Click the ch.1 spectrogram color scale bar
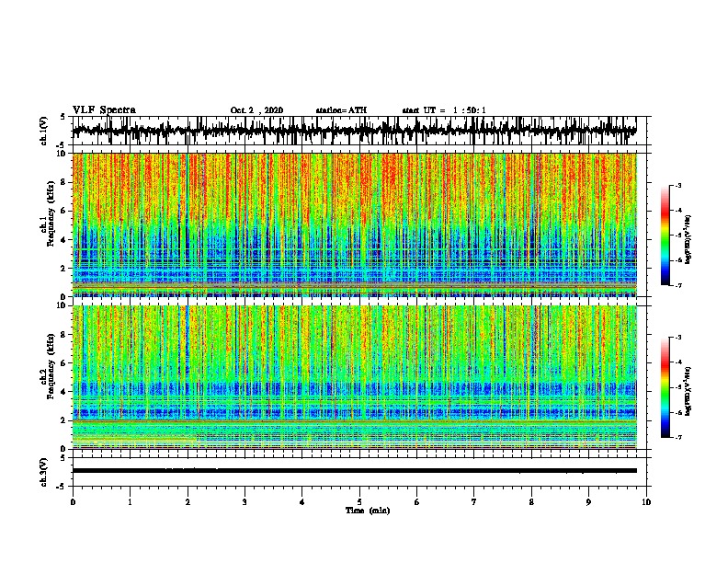728x563 pixels. point(665,236)
